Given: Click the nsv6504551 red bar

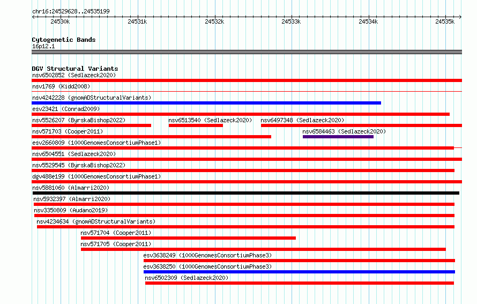Looking at the screenshot, I should tap(247, 159).
